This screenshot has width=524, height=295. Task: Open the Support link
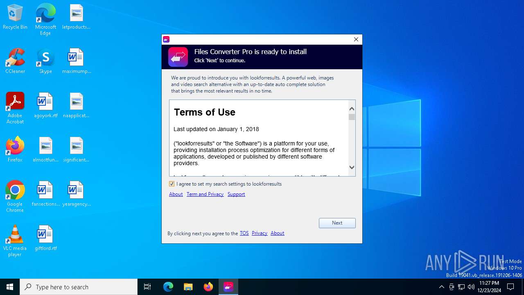pyautogui.click(x=236, y=194)
